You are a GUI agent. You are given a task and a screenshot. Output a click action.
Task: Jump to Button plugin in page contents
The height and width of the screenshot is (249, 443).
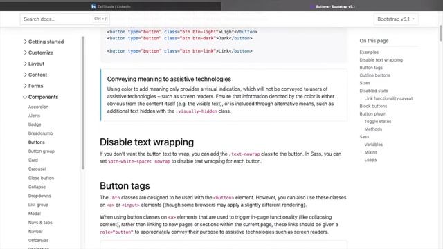coord(372,113)
